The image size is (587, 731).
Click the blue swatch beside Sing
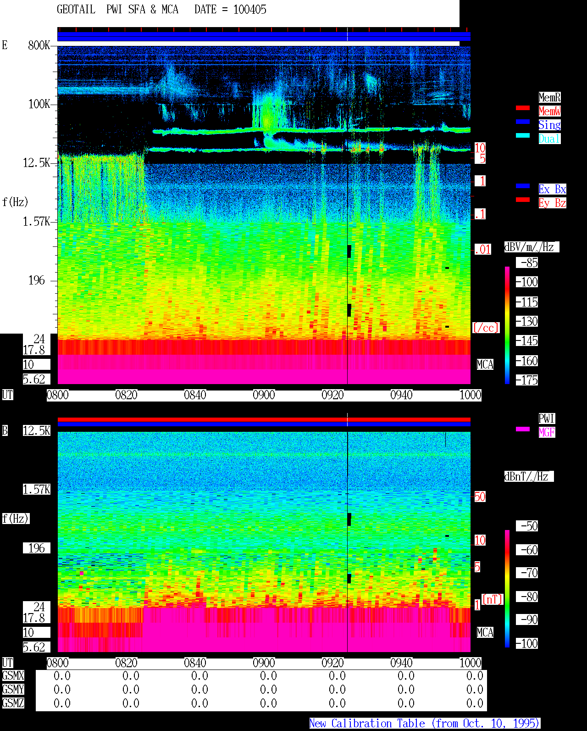click(x=523, y=122)
